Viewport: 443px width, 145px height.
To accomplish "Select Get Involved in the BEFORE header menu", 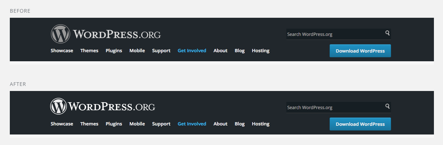I will [192, 51].
